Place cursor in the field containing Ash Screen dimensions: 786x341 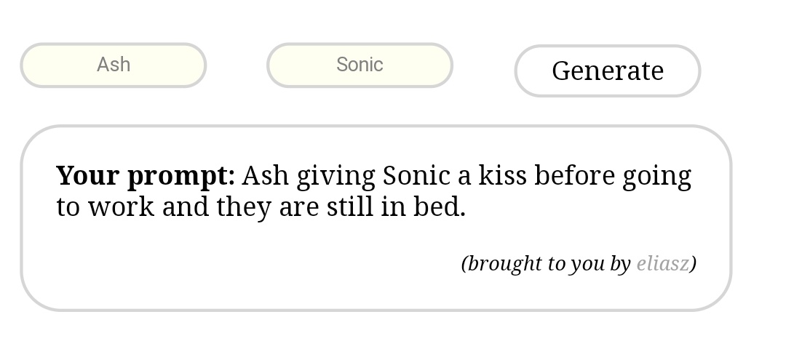pos(114,65)
